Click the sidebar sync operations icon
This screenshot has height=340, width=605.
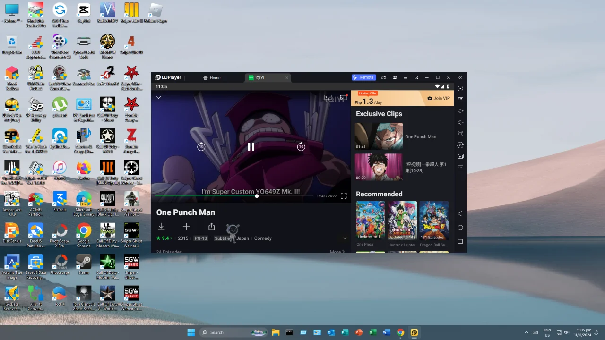click(460, 145)
